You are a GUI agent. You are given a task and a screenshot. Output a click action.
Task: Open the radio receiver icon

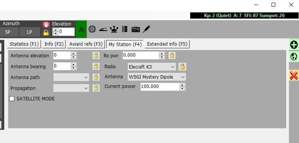[x=136, y=29]
